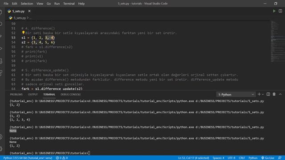Focus the terminal prompt input cursor
Screen dimensions: 285x160
point(89,153)
